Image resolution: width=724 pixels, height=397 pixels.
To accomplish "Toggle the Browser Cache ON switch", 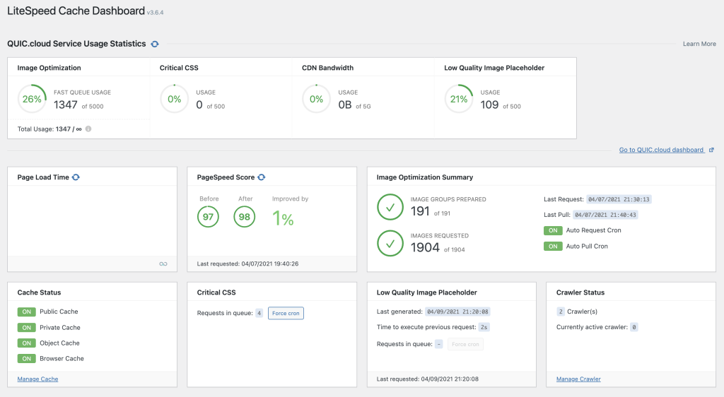I will 26,358.
